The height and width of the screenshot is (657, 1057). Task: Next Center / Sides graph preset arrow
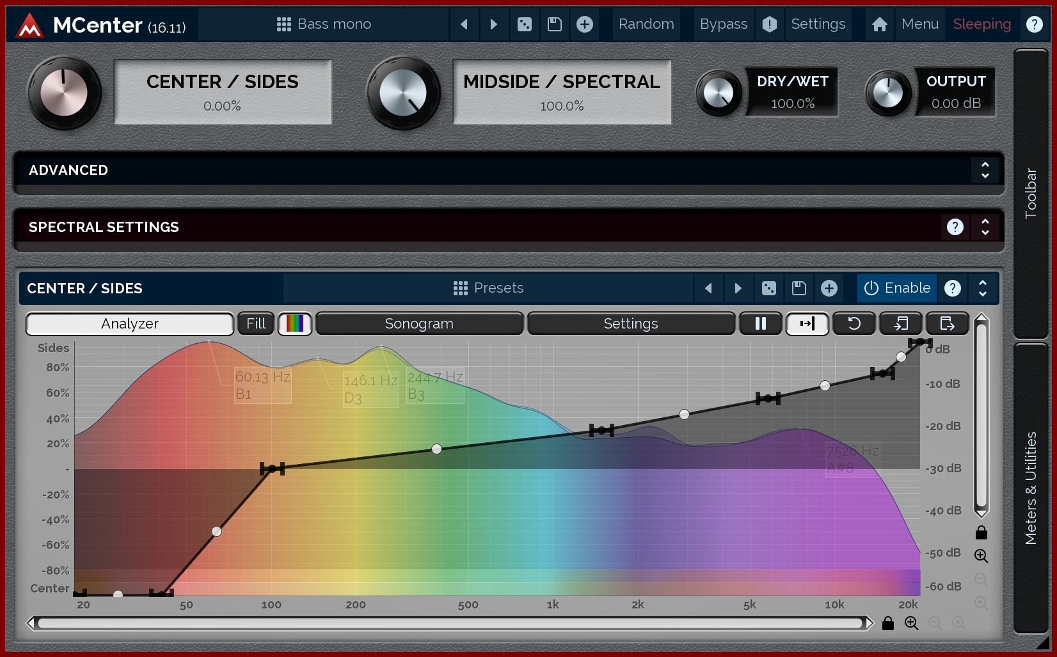pyautogui.click(x=738, y=288)
